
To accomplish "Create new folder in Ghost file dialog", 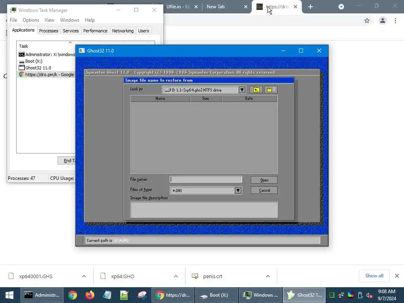I will click(271, 90).
